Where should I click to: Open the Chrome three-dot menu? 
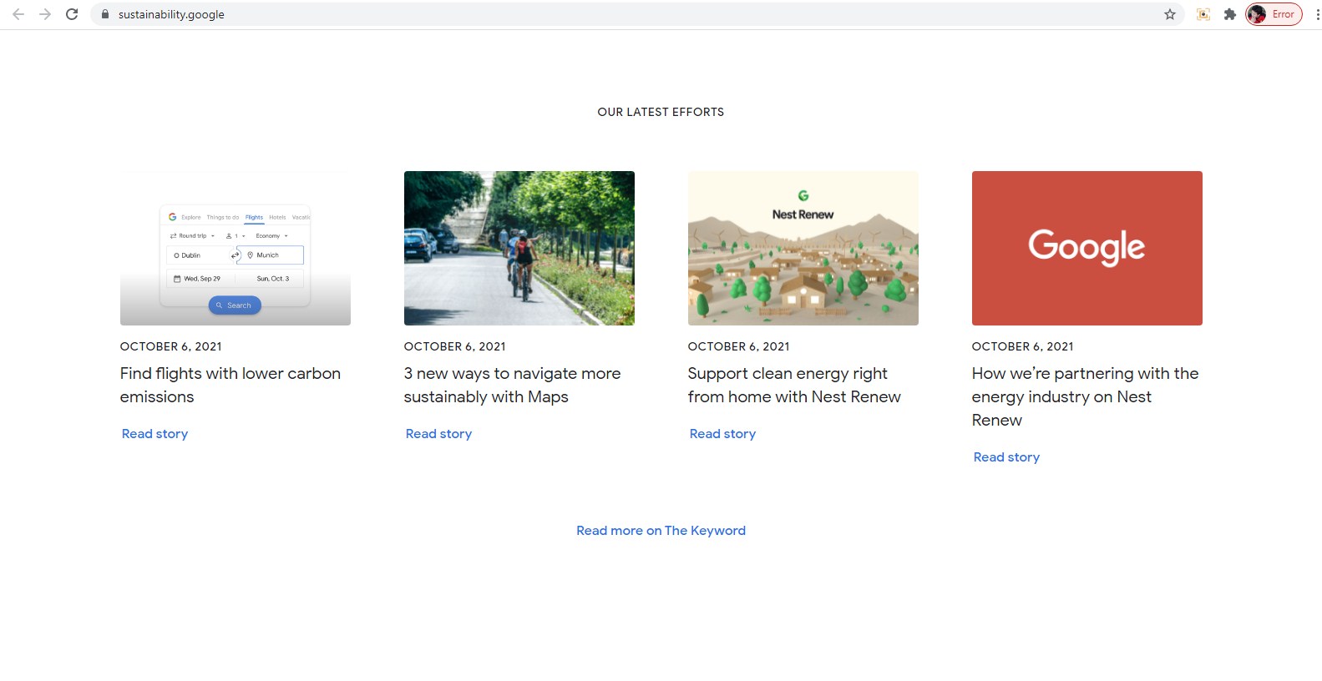click(x=1317, y=14)
